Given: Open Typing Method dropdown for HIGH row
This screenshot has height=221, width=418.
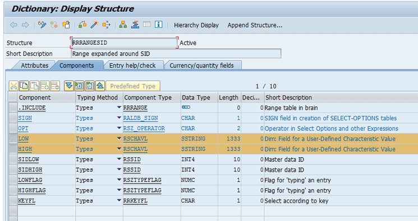Looking at the screenshot, I should point(119,149).
